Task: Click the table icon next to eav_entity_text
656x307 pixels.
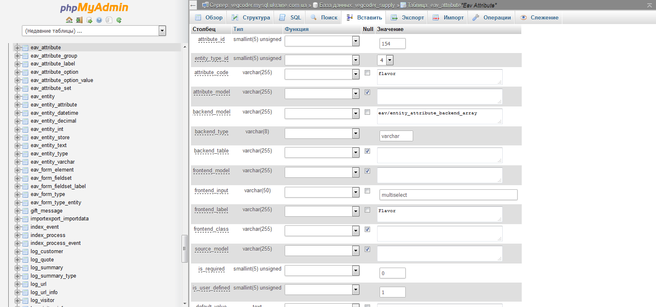Action: tap(25, 145)
